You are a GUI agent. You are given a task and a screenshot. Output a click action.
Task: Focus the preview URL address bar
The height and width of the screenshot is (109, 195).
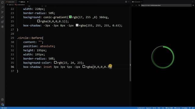(166, 5)
